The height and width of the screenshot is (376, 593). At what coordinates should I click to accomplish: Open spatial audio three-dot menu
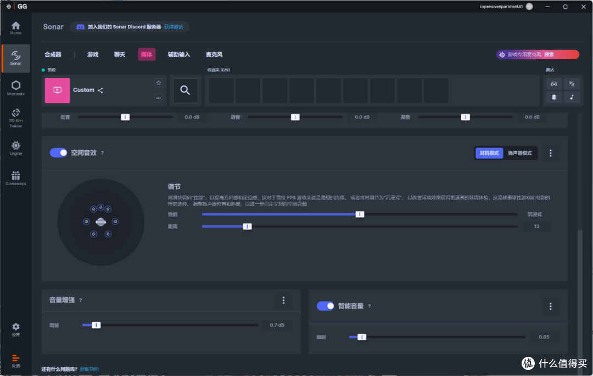[550, 153]
